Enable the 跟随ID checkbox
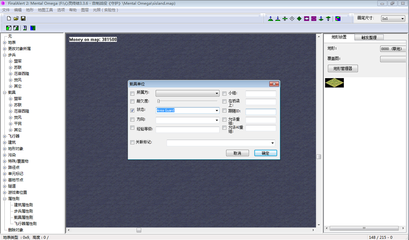Viewport: 409px width, 240px height. [224, 111]
